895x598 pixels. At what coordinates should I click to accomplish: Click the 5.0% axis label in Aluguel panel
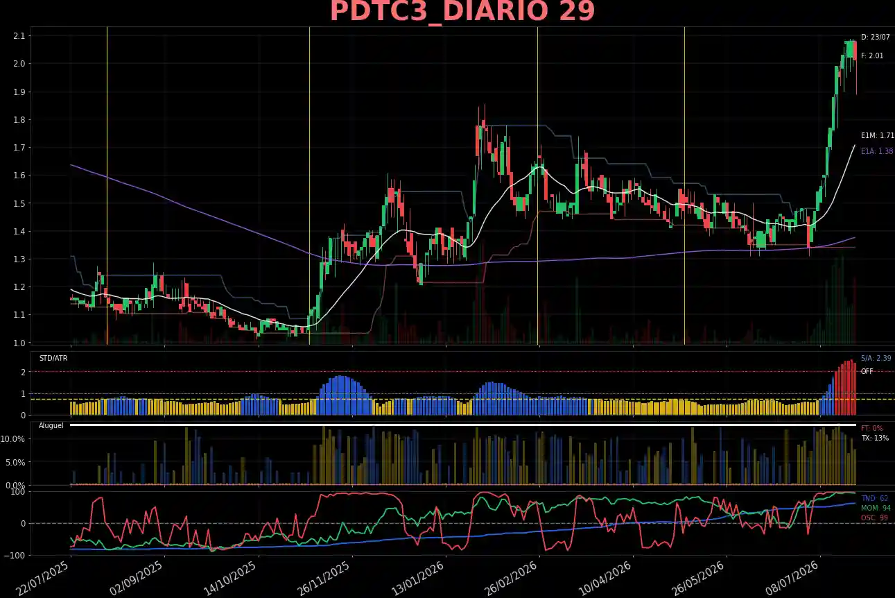point(16,462)
